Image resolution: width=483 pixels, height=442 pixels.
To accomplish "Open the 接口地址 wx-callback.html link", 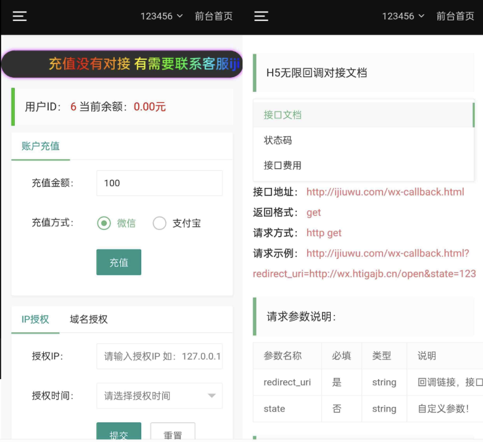I will pos(385,192).
